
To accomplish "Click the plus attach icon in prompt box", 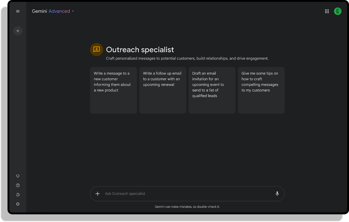I will click(x=97, y=194).
